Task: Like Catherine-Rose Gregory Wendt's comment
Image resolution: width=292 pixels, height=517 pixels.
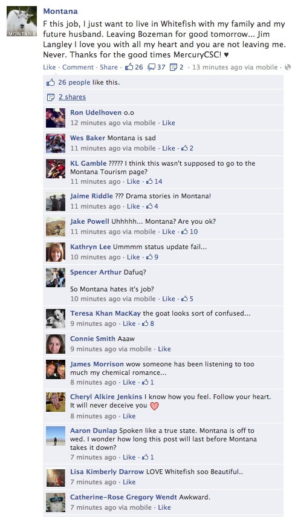Action: pyautogui.click(x=164, y=507)
